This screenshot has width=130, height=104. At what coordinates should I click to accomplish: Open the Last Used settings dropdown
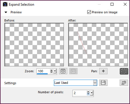click(x=76, y=83)
